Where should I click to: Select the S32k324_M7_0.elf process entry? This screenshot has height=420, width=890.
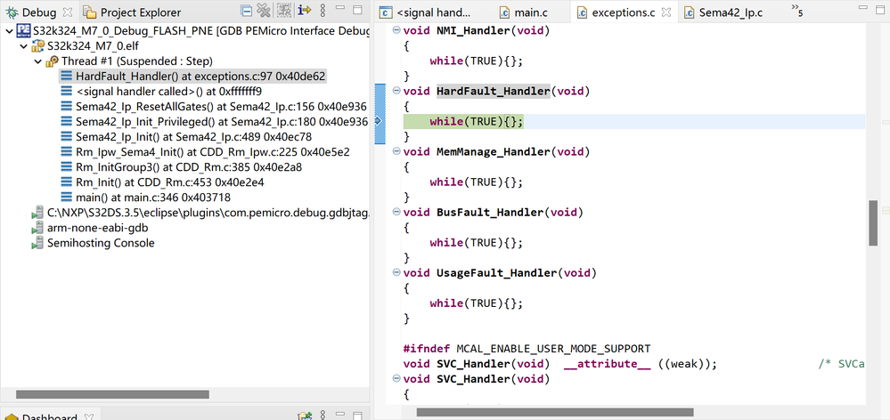pyautogui.click(x=85, y=46)
